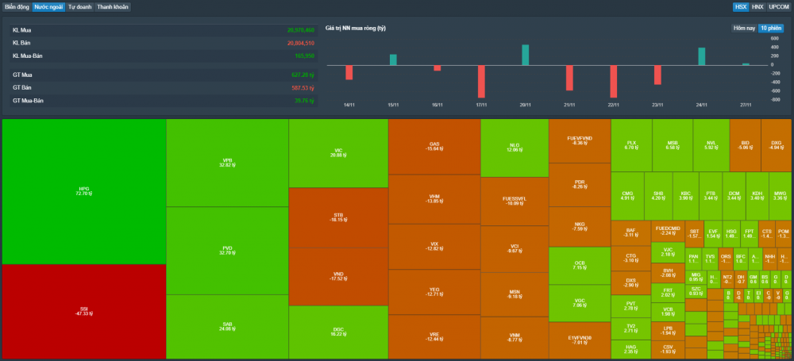Select the Nước ngoài tab

pos(48,7)
